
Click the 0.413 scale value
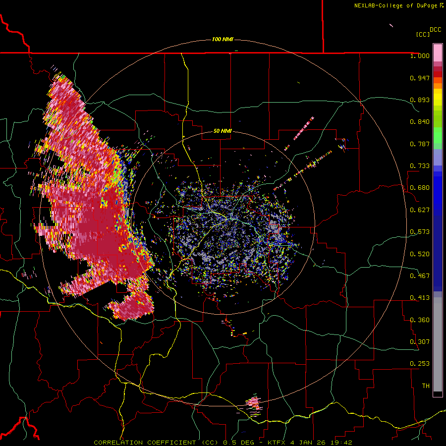pos(420,298)
